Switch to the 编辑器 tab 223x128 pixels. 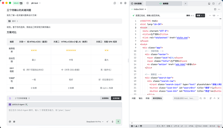164,4
